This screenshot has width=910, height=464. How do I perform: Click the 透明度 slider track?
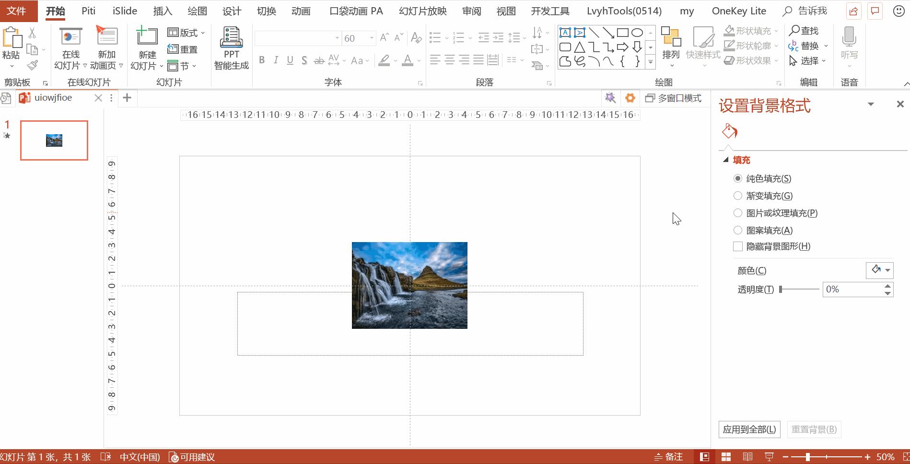coord(799,289)
